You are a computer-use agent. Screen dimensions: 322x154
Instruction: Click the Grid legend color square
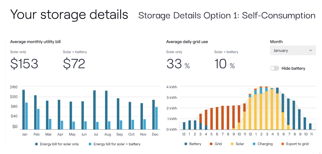pyautogui.click(x=211, y=144)
